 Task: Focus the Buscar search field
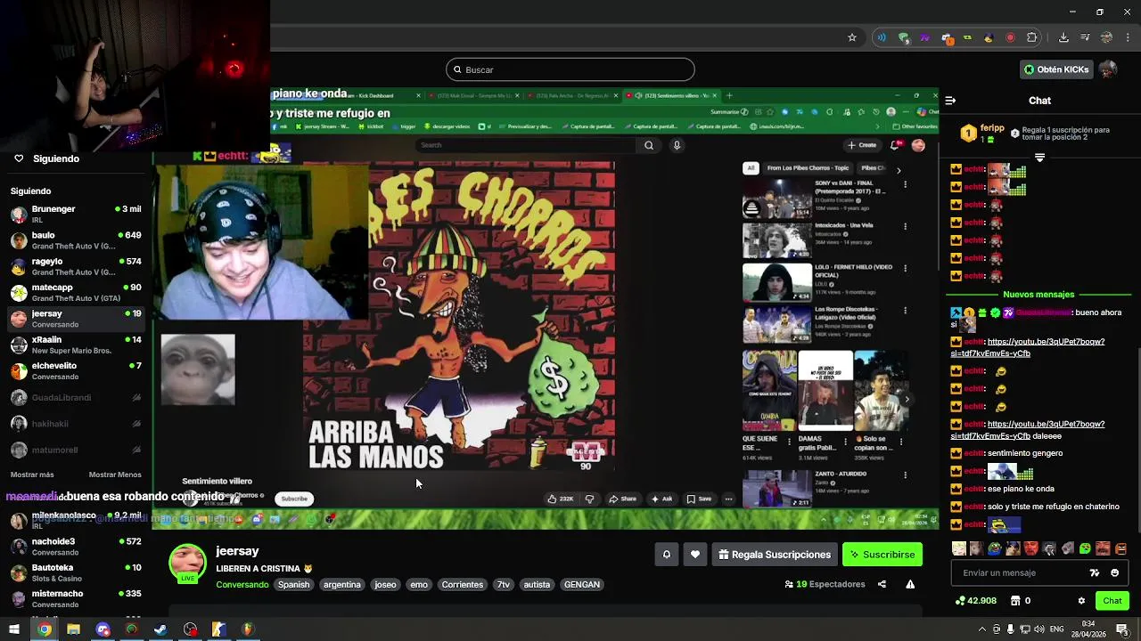click(570, 69)
